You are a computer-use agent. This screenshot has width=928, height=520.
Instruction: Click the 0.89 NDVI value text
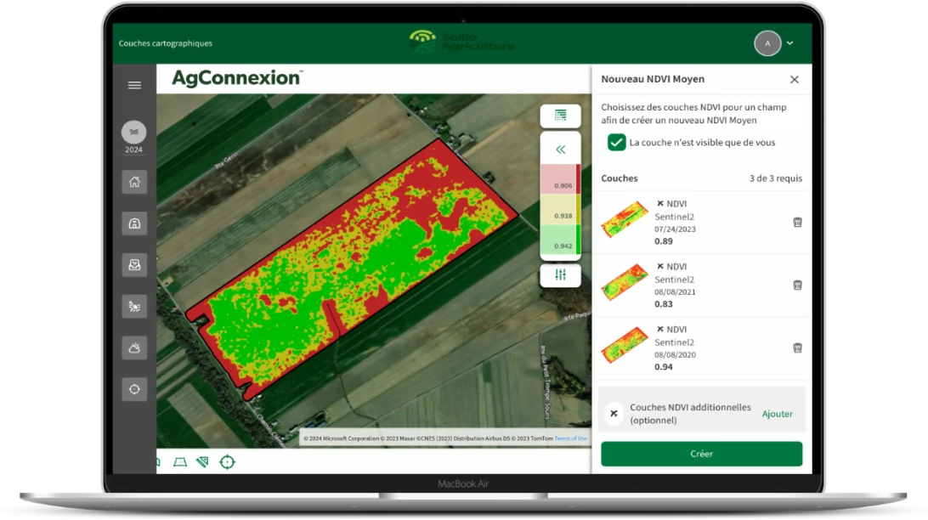664,241
